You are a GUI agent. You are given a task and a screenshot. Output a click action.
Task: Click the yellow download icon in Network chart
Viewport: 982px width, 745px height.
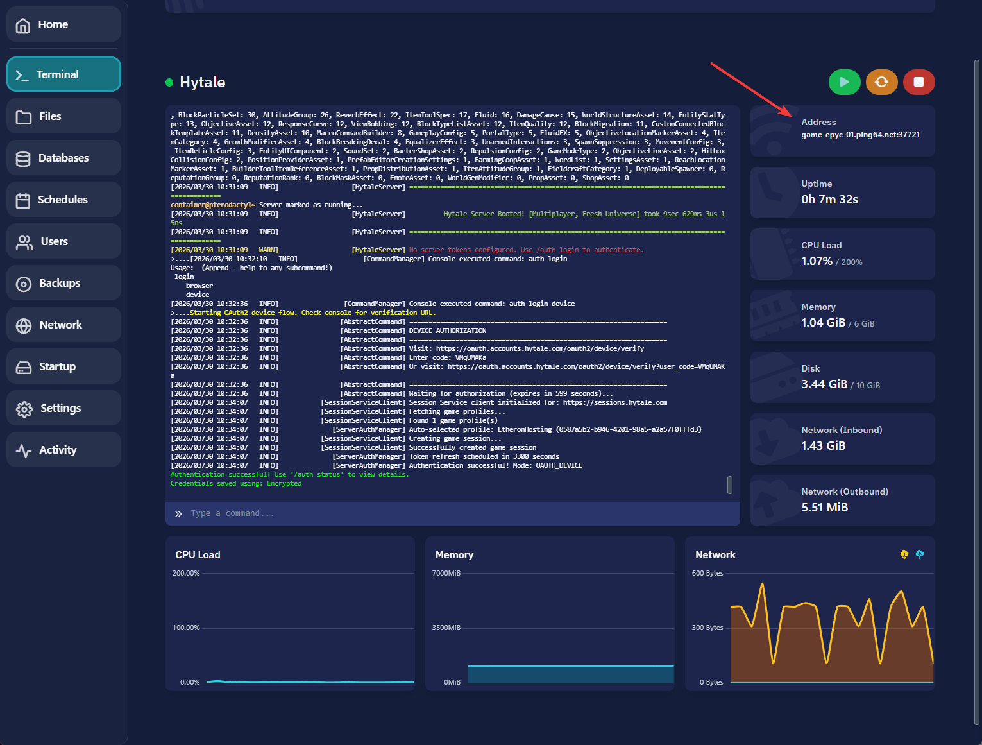pyautogui.click(x=904, y=554)
